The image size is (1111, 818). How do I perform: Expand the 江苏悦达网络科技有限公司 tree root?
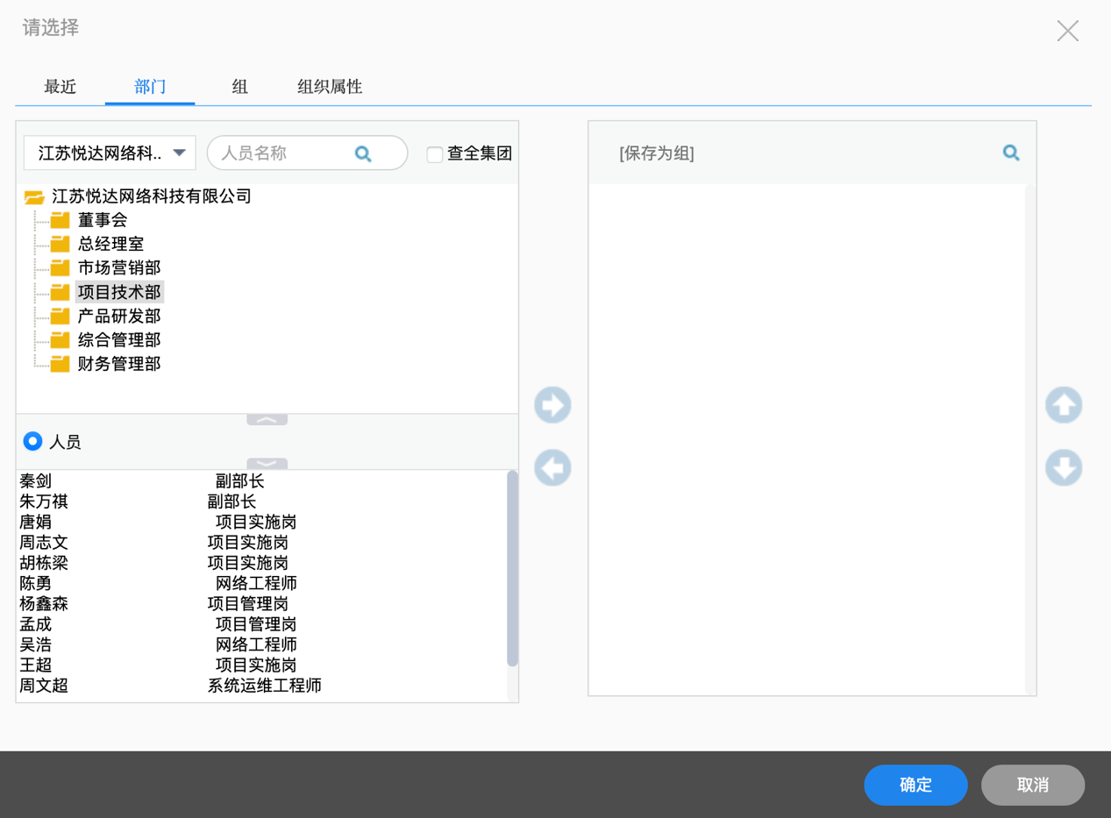[x=34, y=196]
